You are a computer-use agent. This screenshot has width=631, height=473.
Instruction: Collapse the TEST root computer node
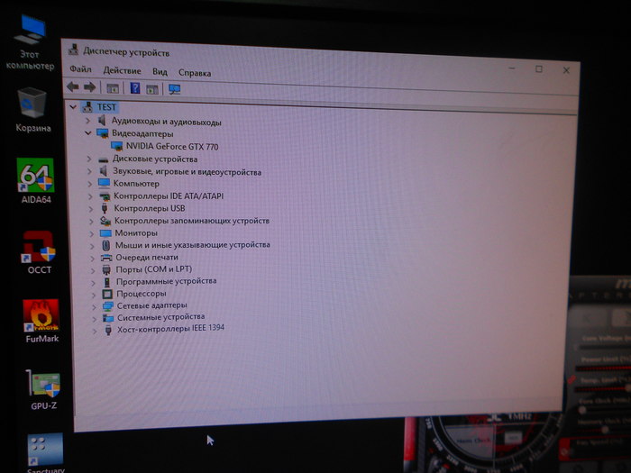point(73,106)
